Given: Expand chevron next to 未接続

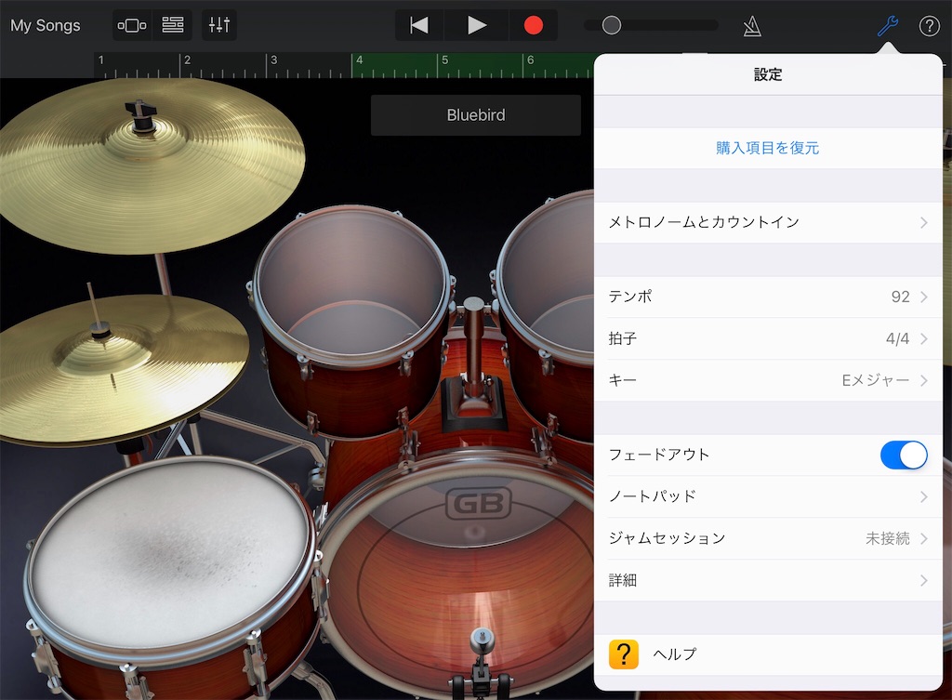Looking at the screenshot, I should click(x=923, y=539).
